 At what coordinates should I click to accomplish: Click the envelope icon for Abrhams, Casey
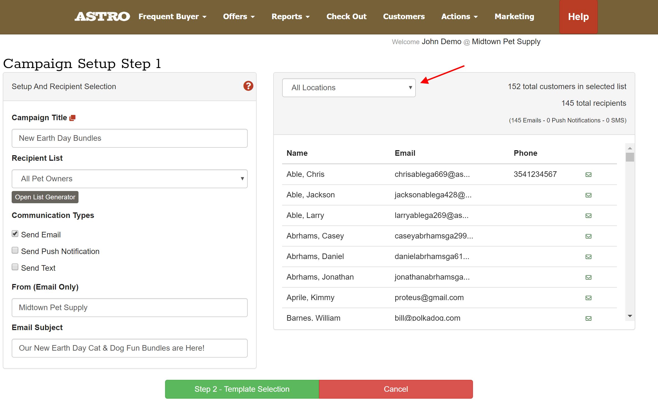click(588, 236)
